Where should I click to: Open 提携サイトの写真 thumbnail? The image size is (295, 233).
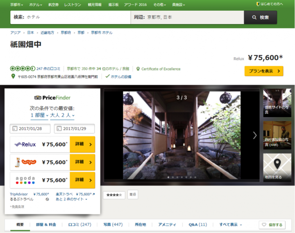point(277,103)
